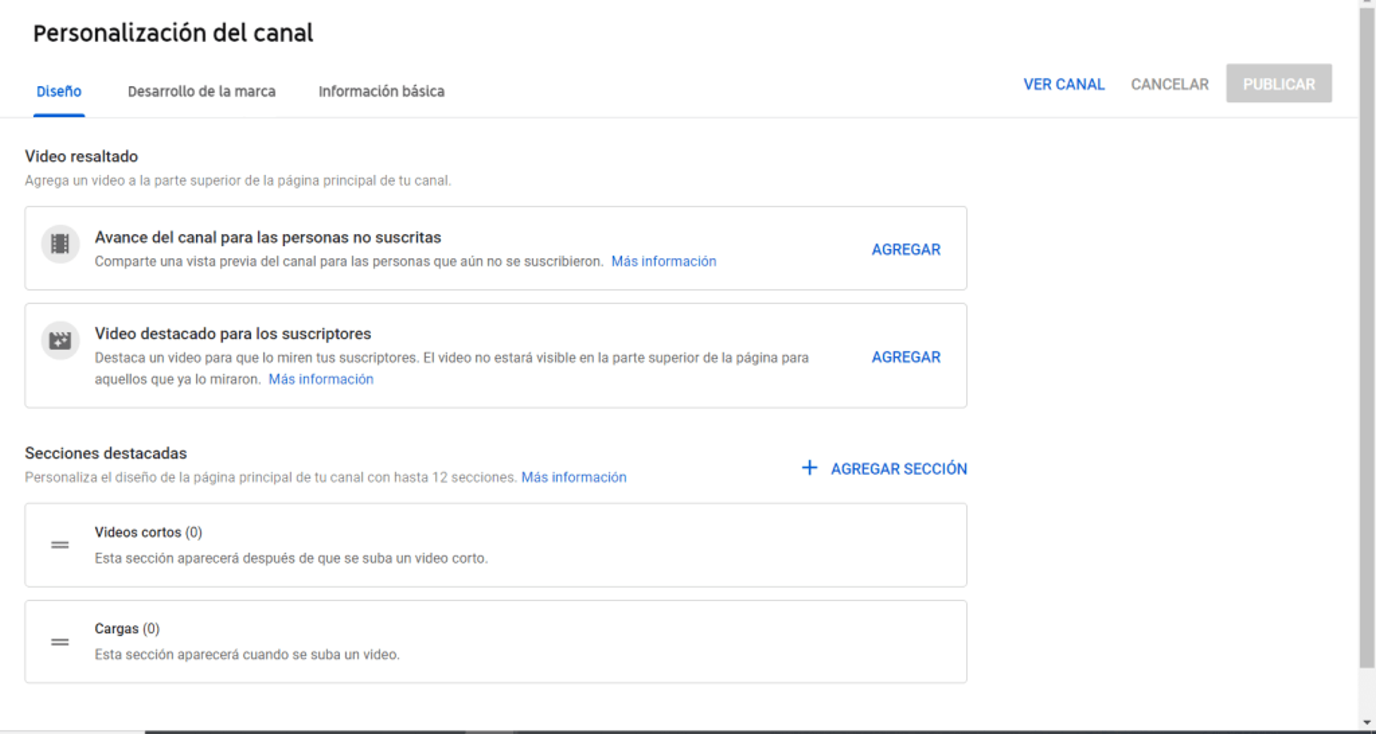Click 'Esta sección aparecerá después de que se suba un video corto.'

[291, 558]
